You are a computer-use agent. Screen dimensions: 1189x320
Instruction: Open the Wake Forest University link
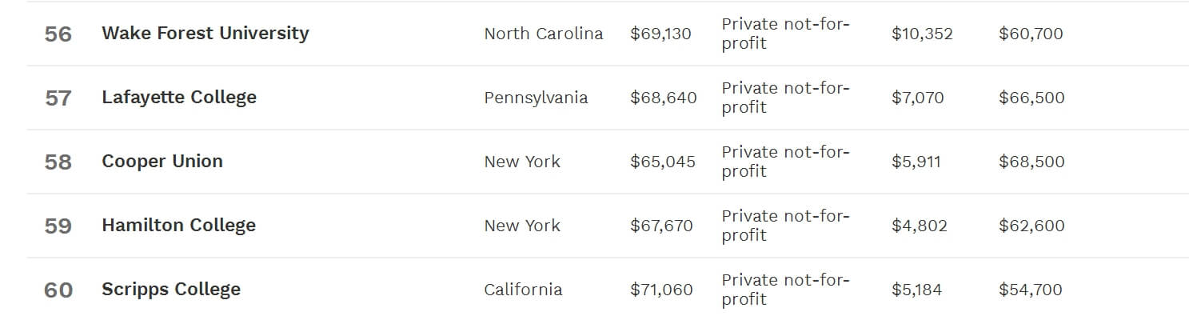pyautogui.click(x=205, y=34)
